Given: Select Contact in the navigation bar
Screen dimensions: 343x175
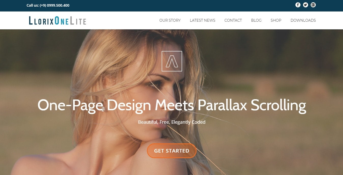Looking at the screenshot, I should point(233,20).
